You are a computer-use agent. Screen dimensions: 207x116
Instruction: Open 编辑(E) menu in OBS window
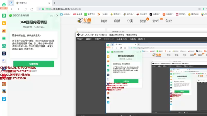(x=89, y=39)
